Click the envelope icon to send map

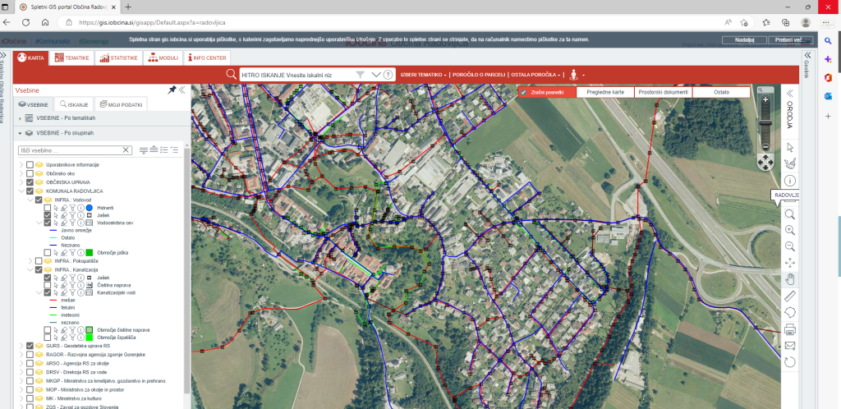pos(790,346)
